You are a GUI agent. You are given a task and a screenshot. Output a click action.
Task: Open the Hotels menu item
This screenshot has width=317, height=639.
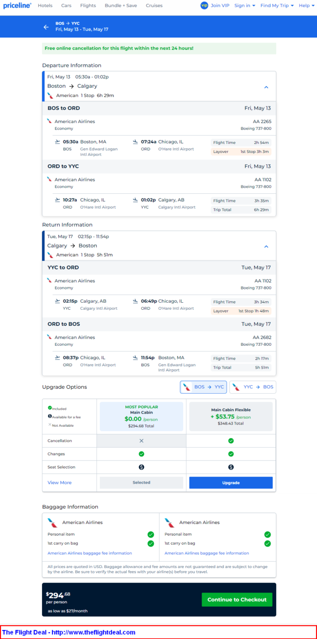(45, 6)
